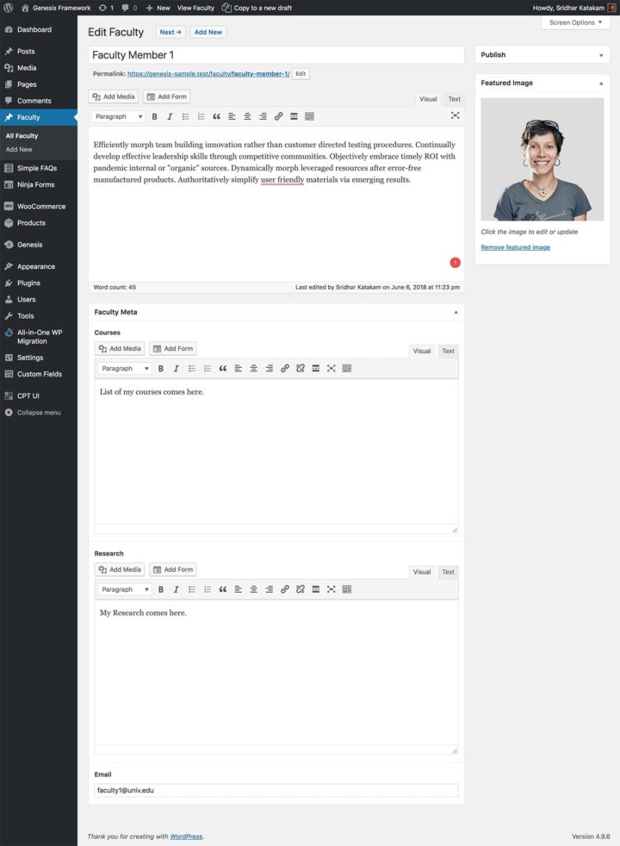Enable distraction-free writing mode in main editor
This screenshot has width=620, height=846.
455,115
